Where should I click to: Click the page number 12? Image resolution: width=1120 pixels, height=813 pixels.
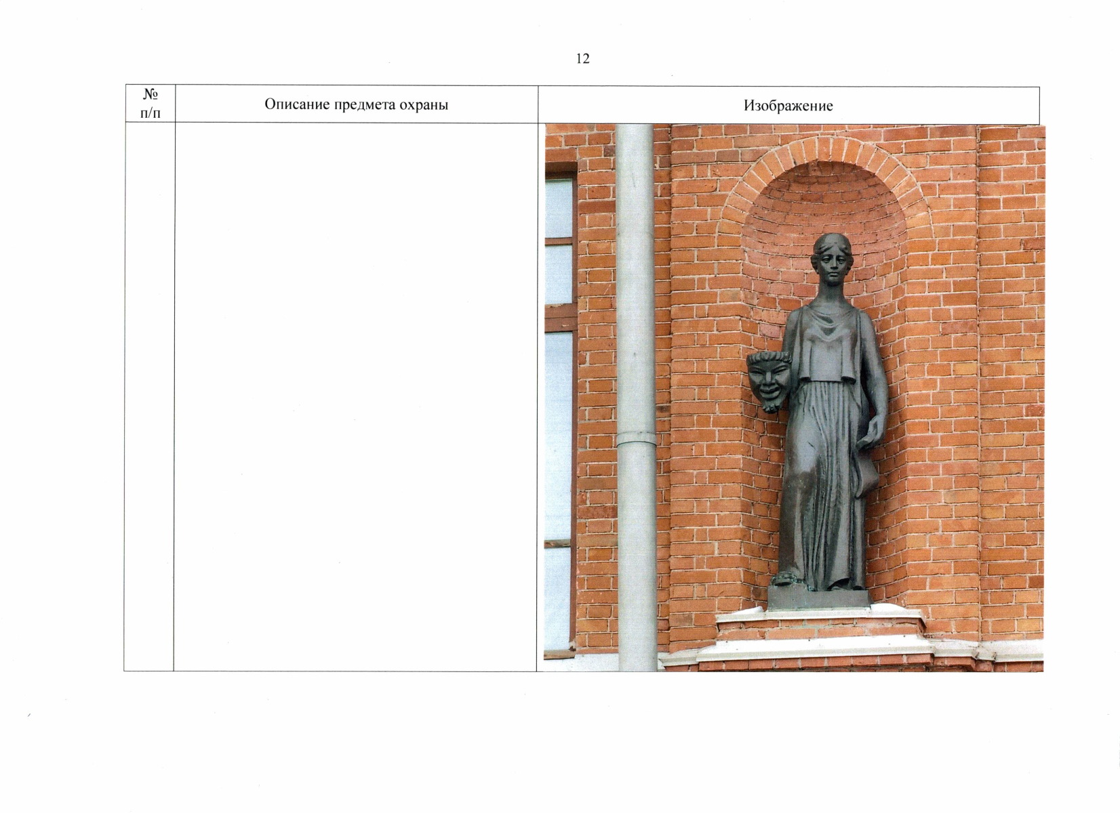(582, 59)
